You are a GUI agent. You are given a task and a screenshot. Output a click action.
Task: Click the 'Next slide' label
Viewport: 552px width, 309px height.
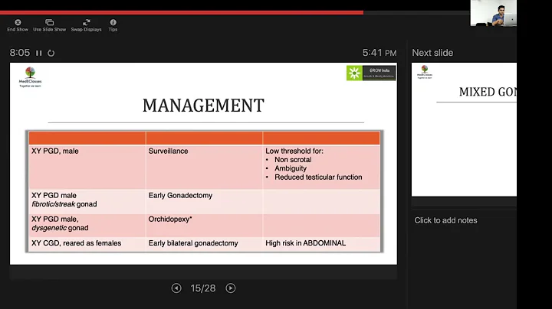[432, 53]
